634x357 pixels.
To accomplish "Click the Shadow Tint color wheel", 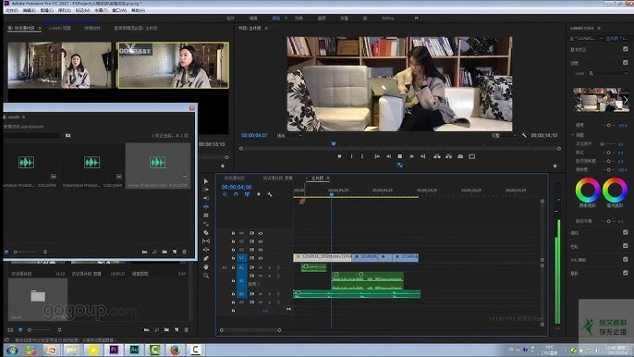I will (x=588, y=191).
